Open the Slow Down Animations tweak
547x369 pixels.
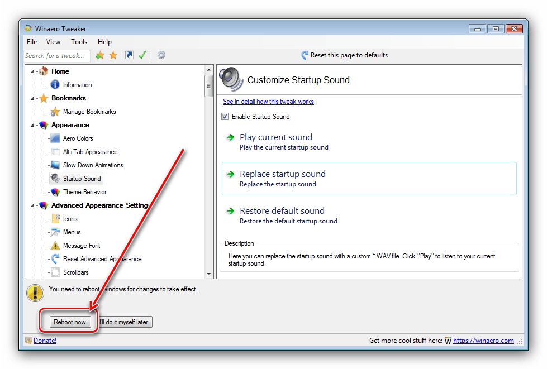point(93,165)
